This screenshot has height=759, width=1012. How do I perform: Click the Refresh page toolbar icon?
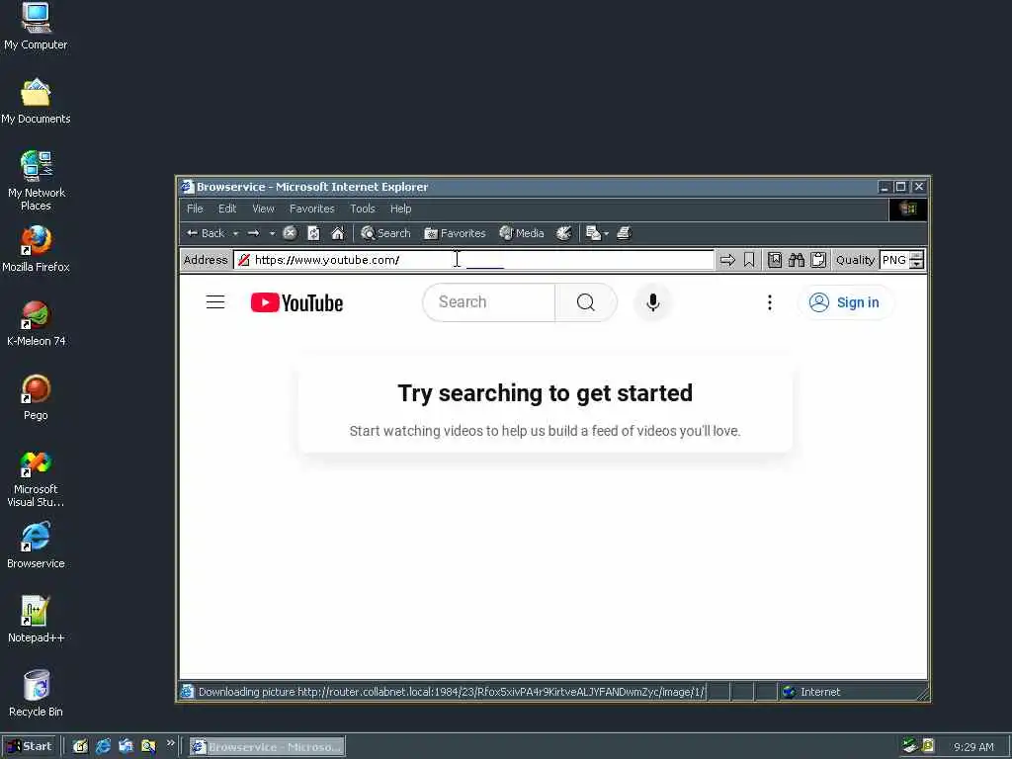(x=313, y=233)
